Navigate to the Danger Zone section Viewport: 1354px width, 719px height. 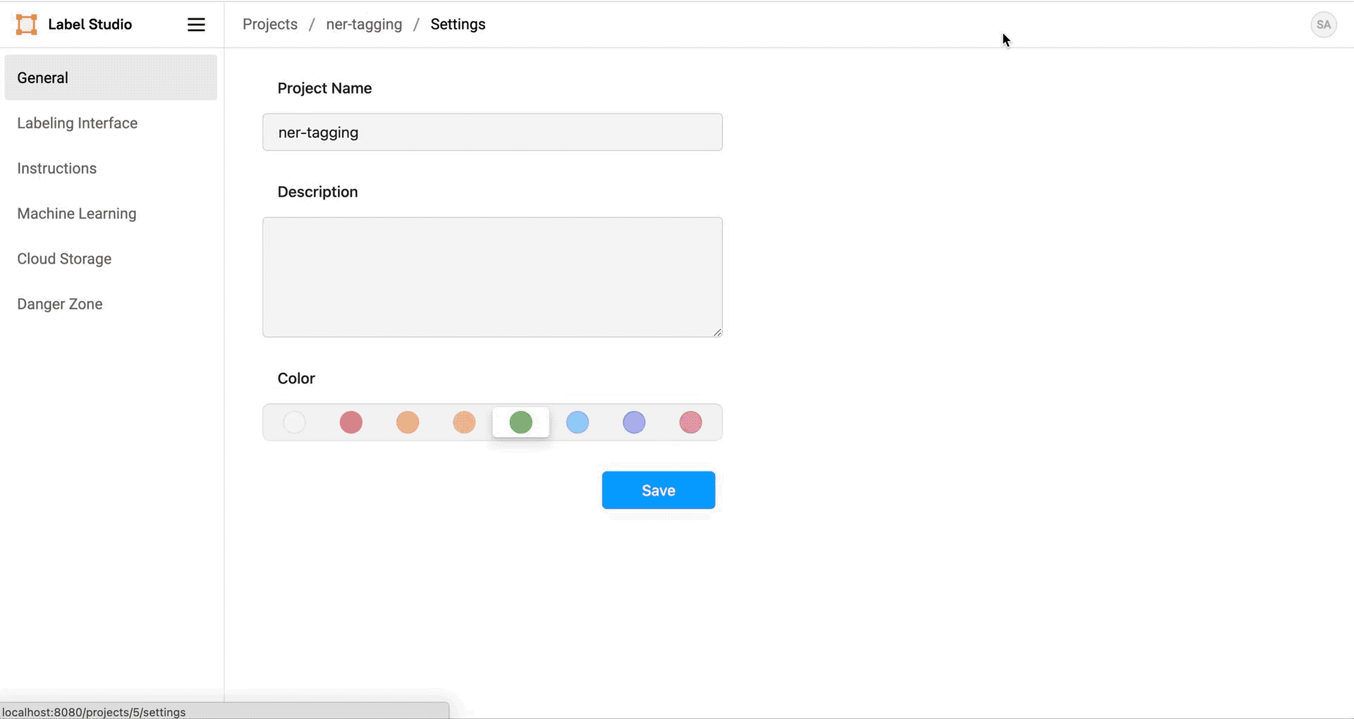coord(59,304)
